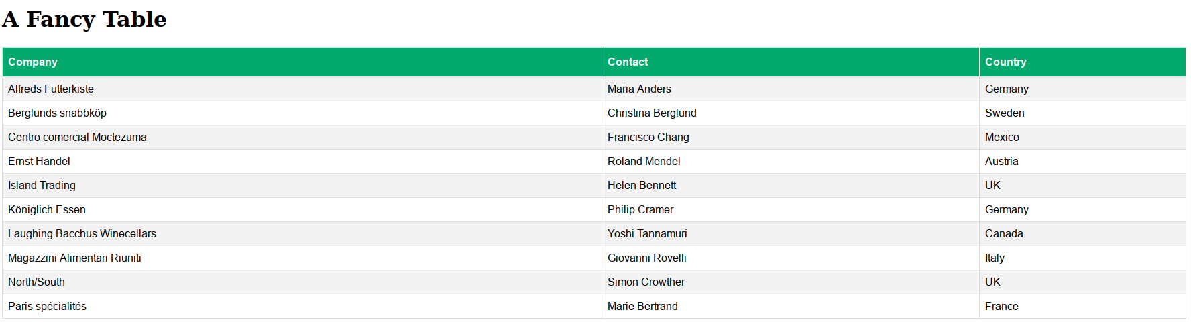Select the North/South company cell
1191x326 pixels.
36,282
